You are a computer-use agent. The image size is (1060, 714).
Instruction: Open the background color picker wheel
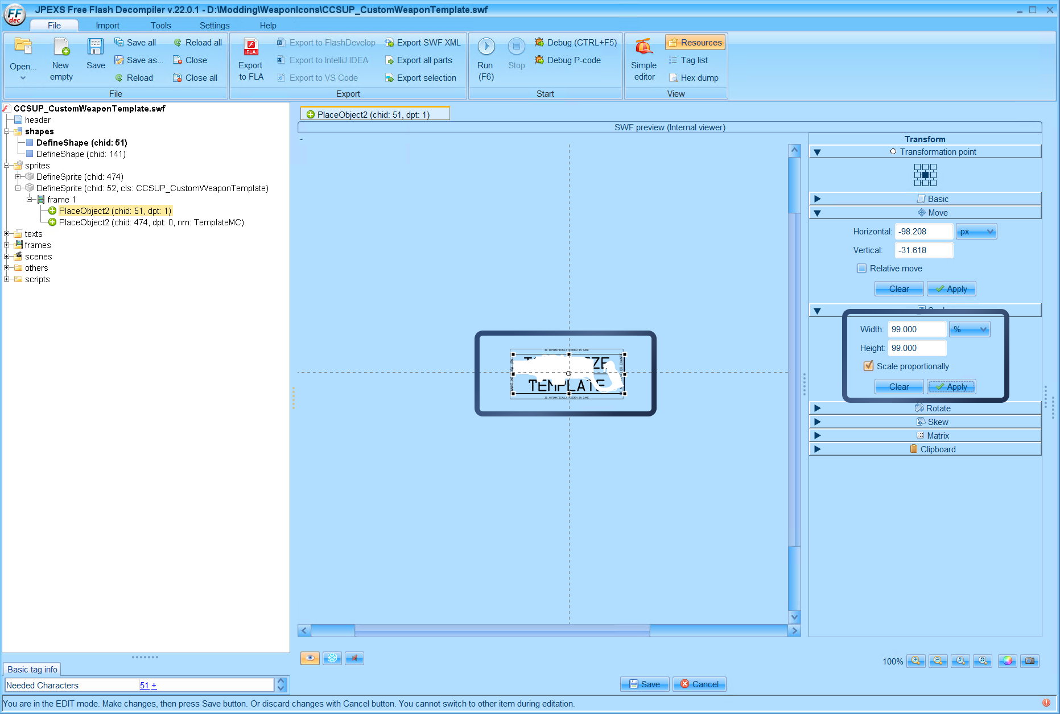point(1007,661)
